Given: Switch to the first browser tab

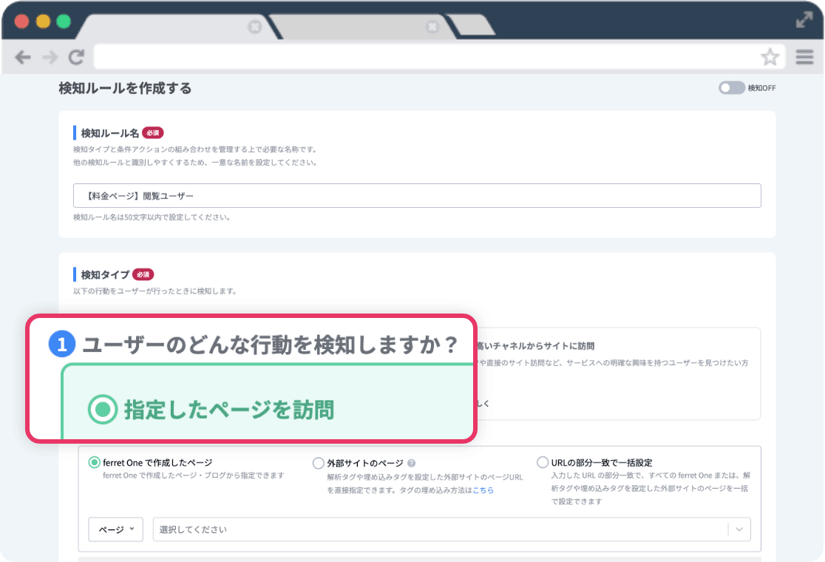Looking at the screenshot, I should coord(170,27).
